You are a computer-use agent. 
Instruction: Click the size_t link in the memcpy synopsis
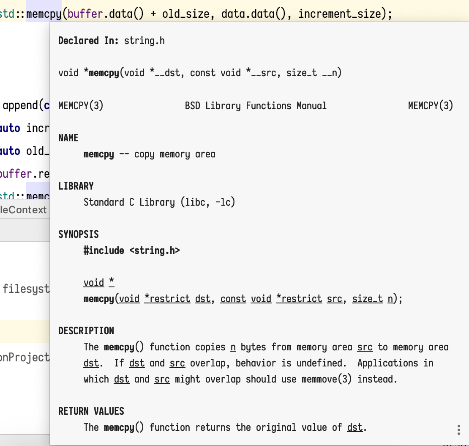(x=367, y=298)
